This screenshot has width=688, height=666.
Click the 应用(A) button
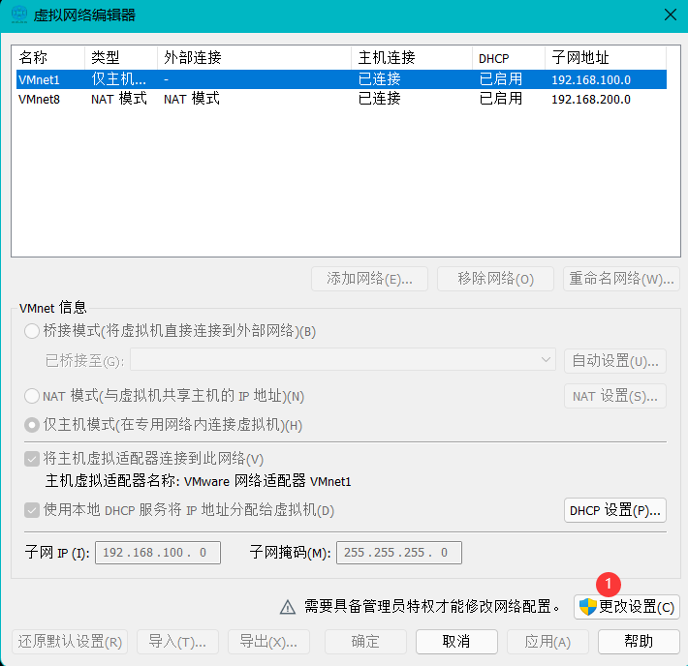[x=548, y=642]
